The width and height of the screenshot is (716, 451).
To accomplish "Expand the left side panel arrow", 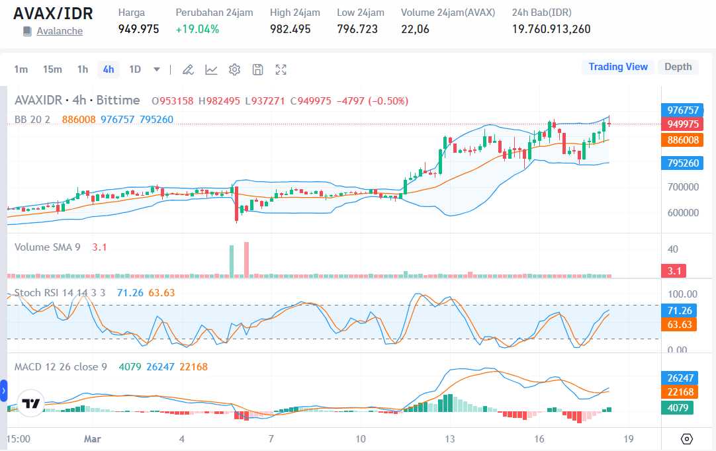I will [3, 391].
